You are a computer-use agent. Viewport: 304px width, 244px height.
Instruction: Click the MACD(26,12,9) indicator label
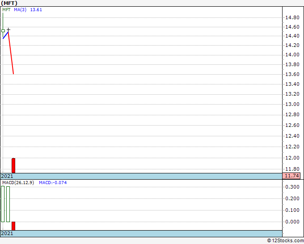[18, 183]
